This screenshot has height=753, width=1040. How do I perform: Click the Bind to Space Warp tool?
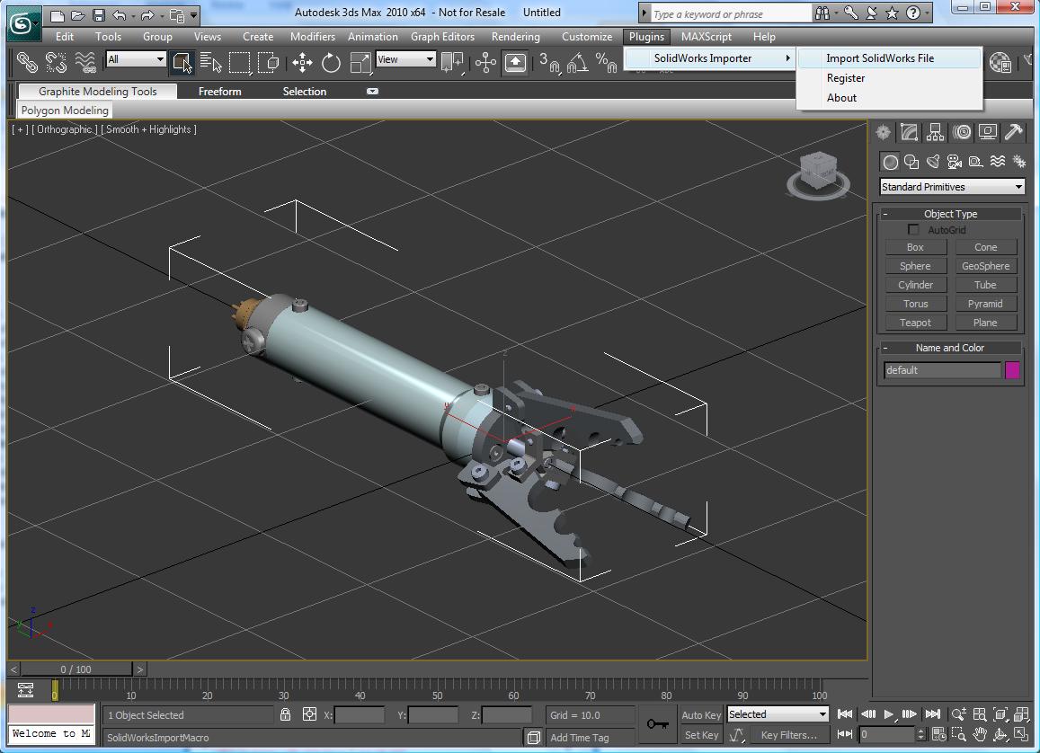[85, 62]
